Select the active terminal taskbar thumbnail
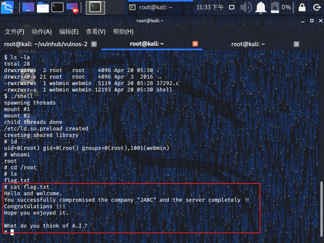Screen dimensions: 324x243 [95, 7]
